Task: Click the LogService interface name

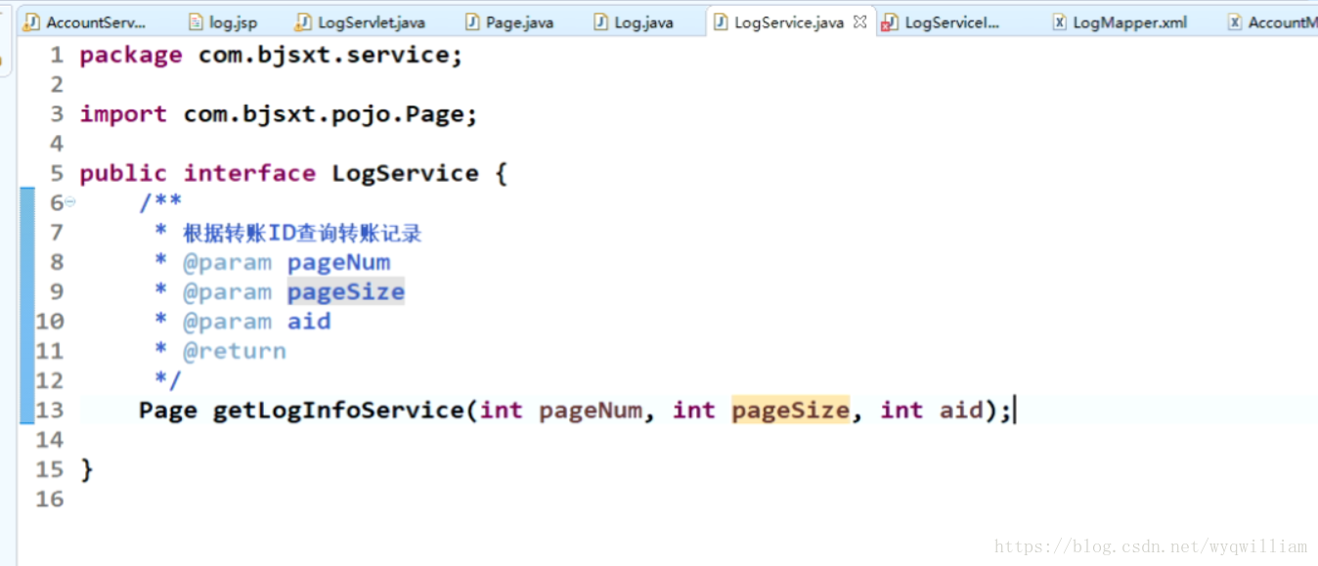Action: [x=405, y=174]
